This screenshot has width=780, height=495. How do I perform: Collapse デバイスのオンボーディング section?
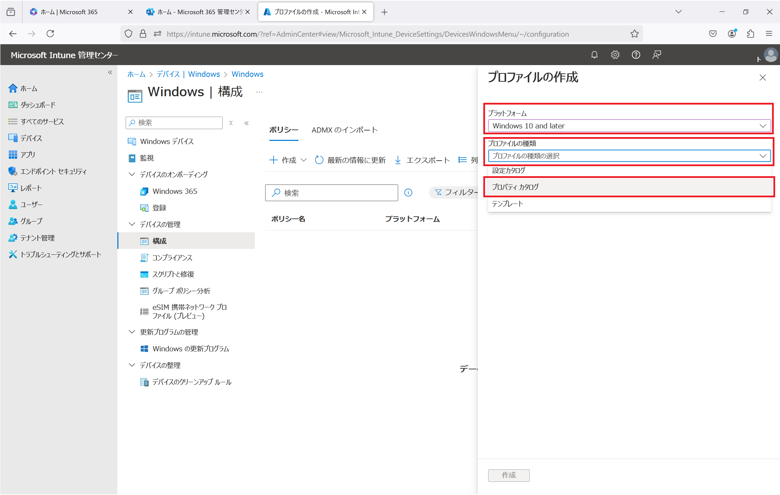coord(132,174)
